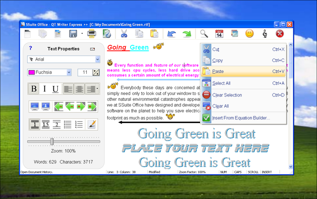Expand the save options arrow

(82, 33)
